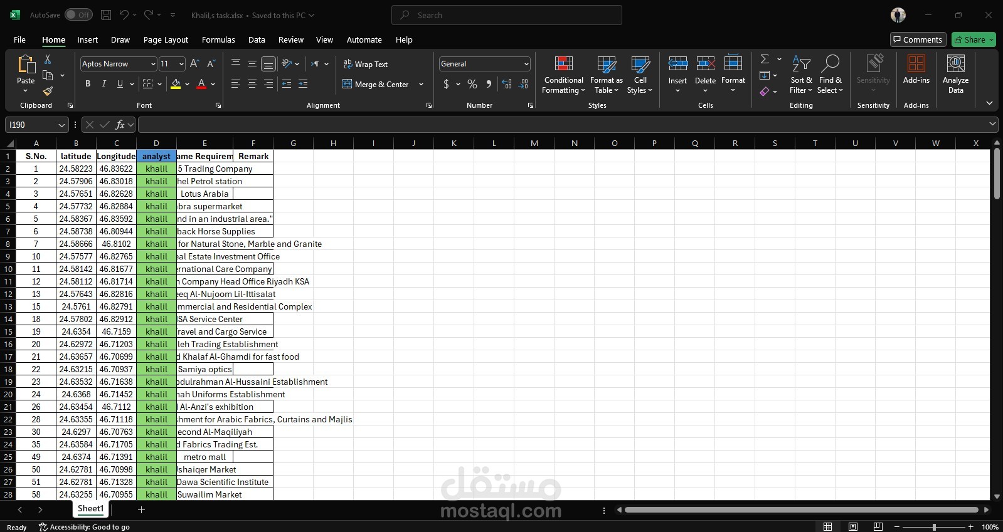Toggle Underline formatting
This screenshot has width=1003, height=532.
click(120, 84)
